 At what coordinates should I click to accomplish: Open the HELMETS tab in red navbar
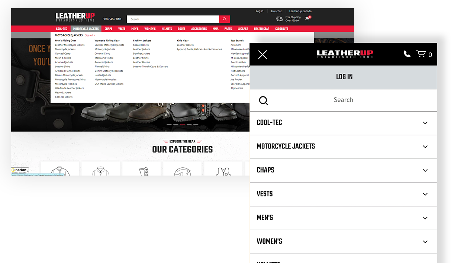tap(167, 29)
